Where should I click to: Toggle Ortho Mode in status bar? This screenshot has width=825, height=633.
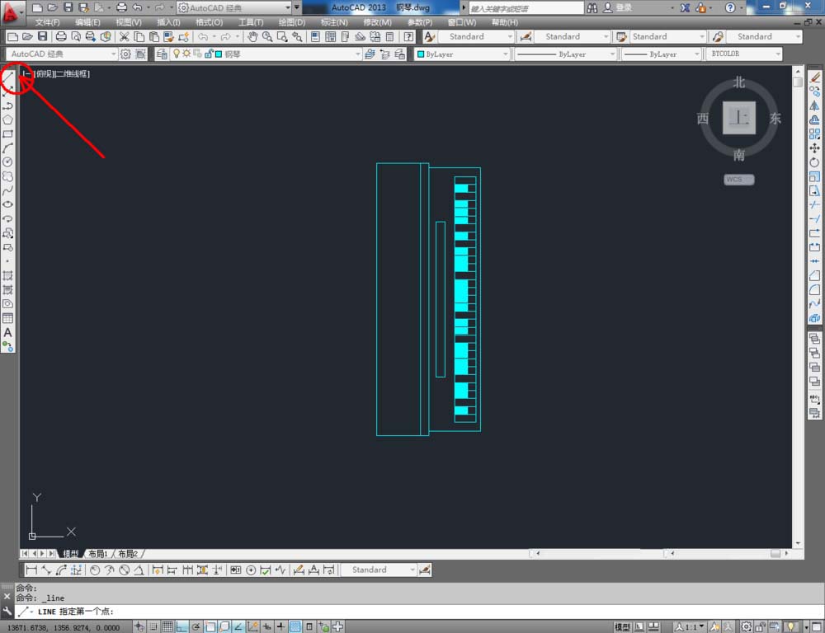click(182, 626)
